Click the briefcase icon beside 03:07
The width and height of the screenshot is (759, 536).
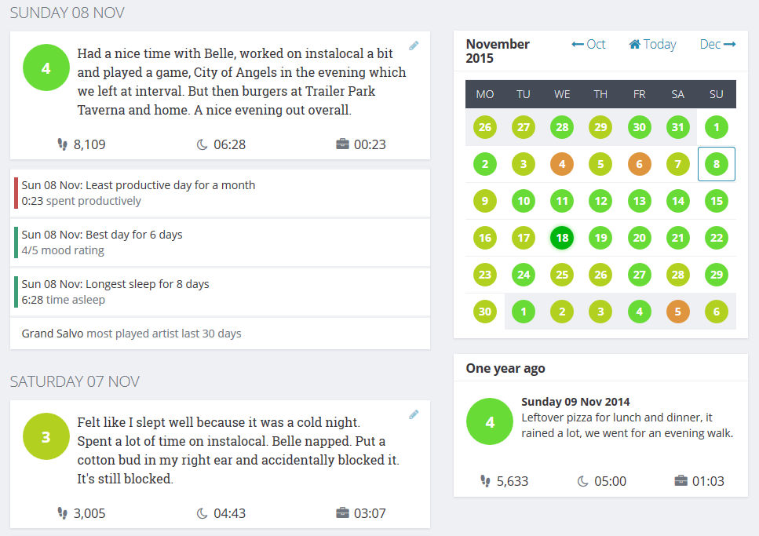point(342,513)
